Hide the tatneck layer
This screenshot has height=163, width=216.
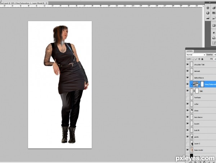[188, 71]
